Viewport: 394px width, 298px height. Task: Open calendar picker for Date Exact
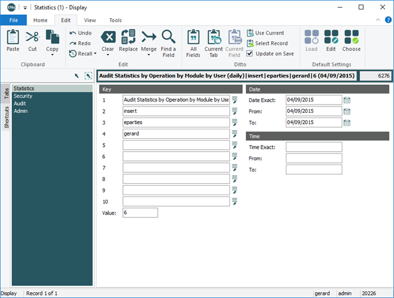click(347, 100)
